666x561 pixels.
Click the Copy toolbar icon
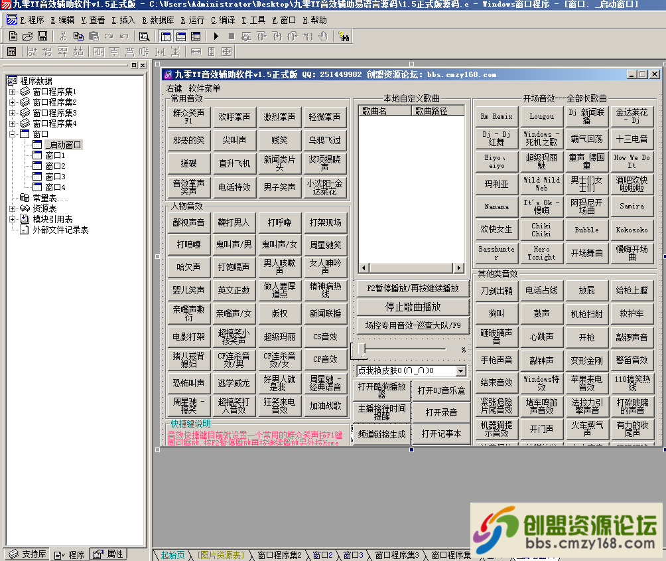78,36
